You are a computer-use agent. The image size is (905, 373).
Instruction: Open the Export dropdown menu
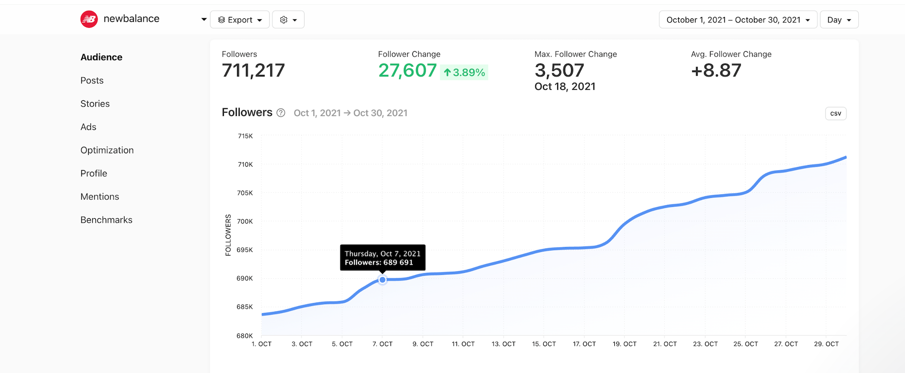(x=240, y=20)
